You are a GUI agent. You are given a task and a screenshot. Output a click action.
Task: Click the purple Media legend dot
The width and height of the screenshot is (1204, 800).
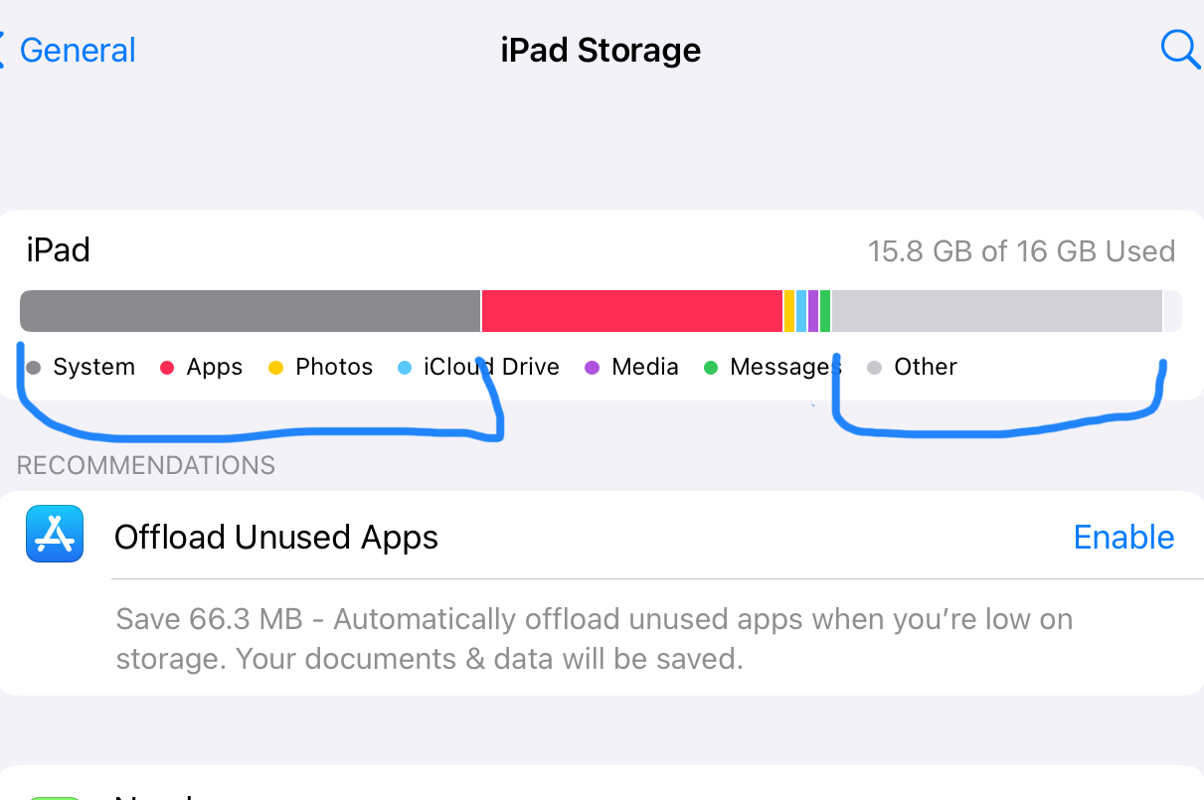click(593, 368)
